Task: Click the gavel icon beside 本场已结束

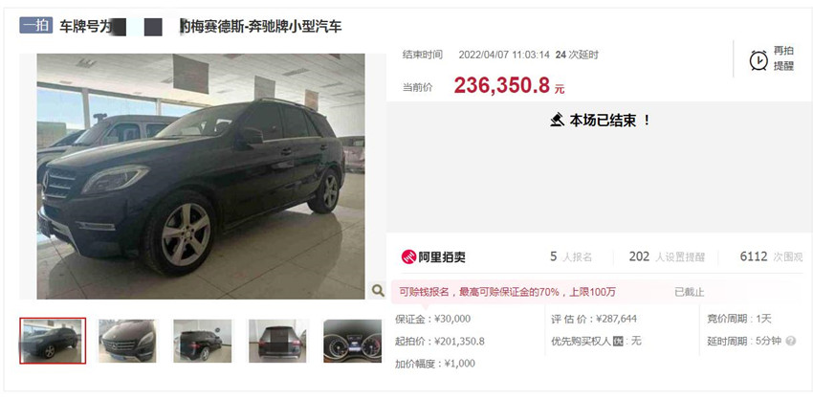Action: (x=558, y=121)
